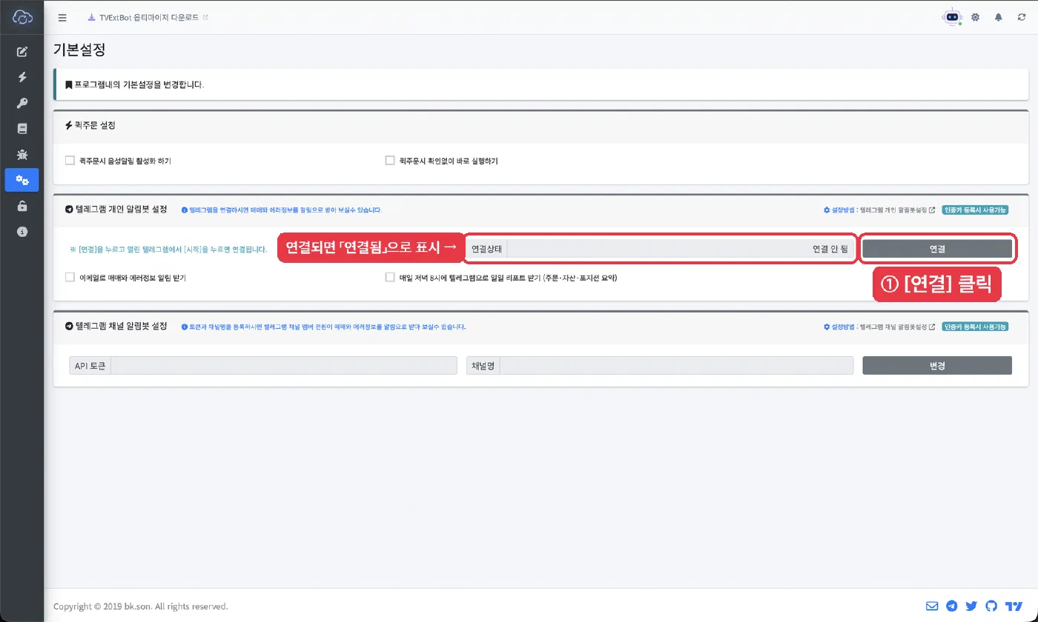This screenshot has height=622, width=1038.
Task: Open the Twitter icon in the footer
Action: [972, 606]
